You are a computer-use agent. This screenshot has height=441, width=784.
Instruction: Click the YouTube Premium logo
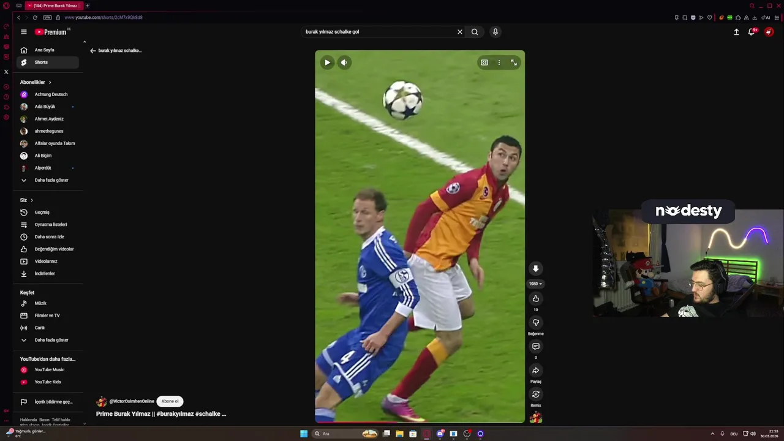[x=51, y=32]
